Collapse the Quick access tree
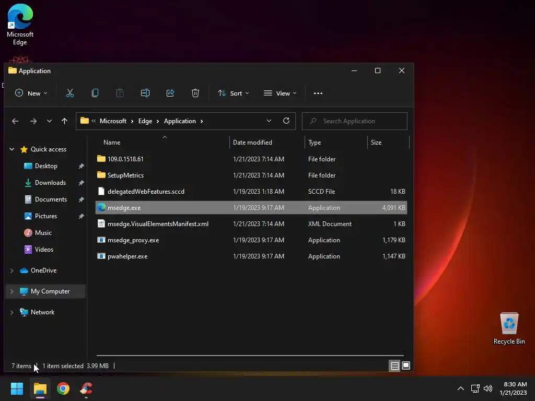Viewport: 535px width, 401px height. click(12, 149)
